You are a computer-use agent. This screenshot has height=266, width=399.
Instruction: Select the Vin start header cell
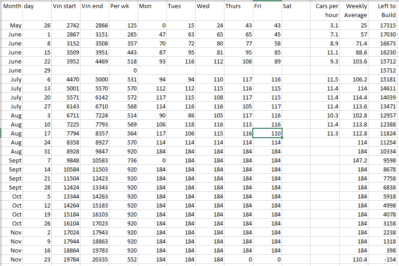66,6
